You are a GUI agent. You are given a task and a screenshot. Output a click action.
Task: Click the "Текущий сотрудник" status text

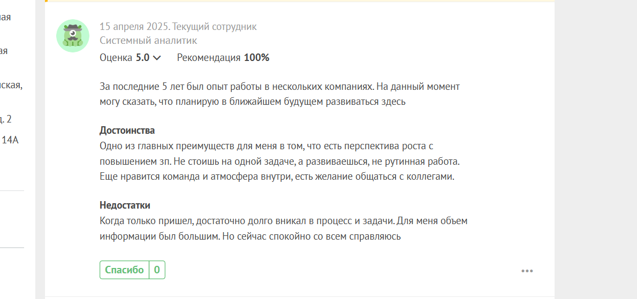pos(215,27)
